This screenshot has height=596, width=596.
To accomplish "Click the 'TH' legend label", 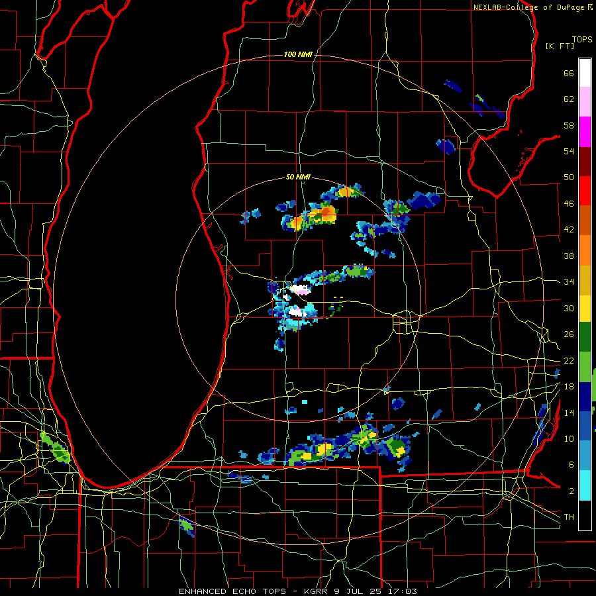I will point(569,517).
